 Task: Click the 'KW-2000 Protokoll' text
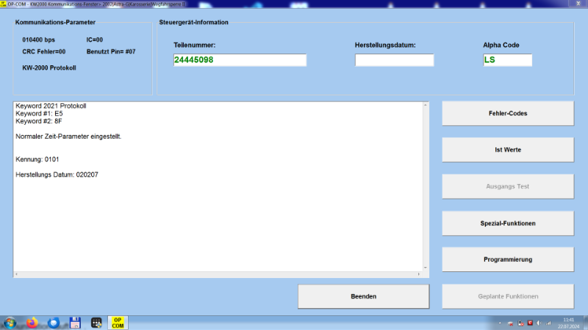49,67
